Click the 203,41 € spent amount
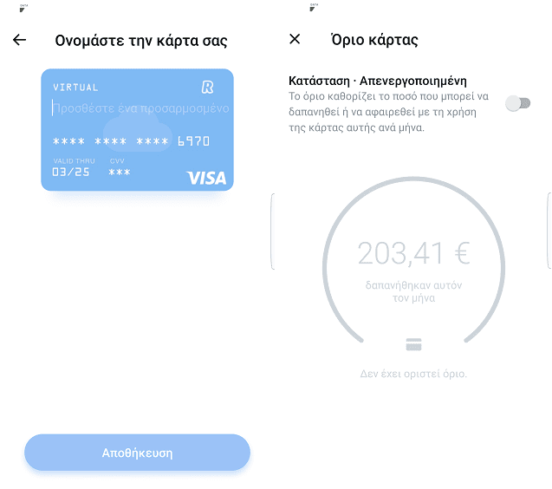Image resolution: width=552 pixels, height=489 pixels. pos(413,253)
